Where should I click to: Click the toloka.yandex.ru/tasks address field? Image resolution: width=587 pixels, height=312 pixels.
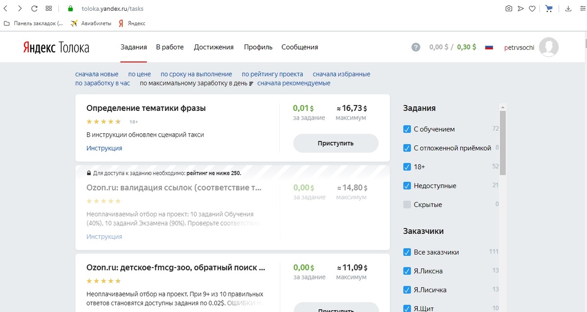click(x=113, y=8)
